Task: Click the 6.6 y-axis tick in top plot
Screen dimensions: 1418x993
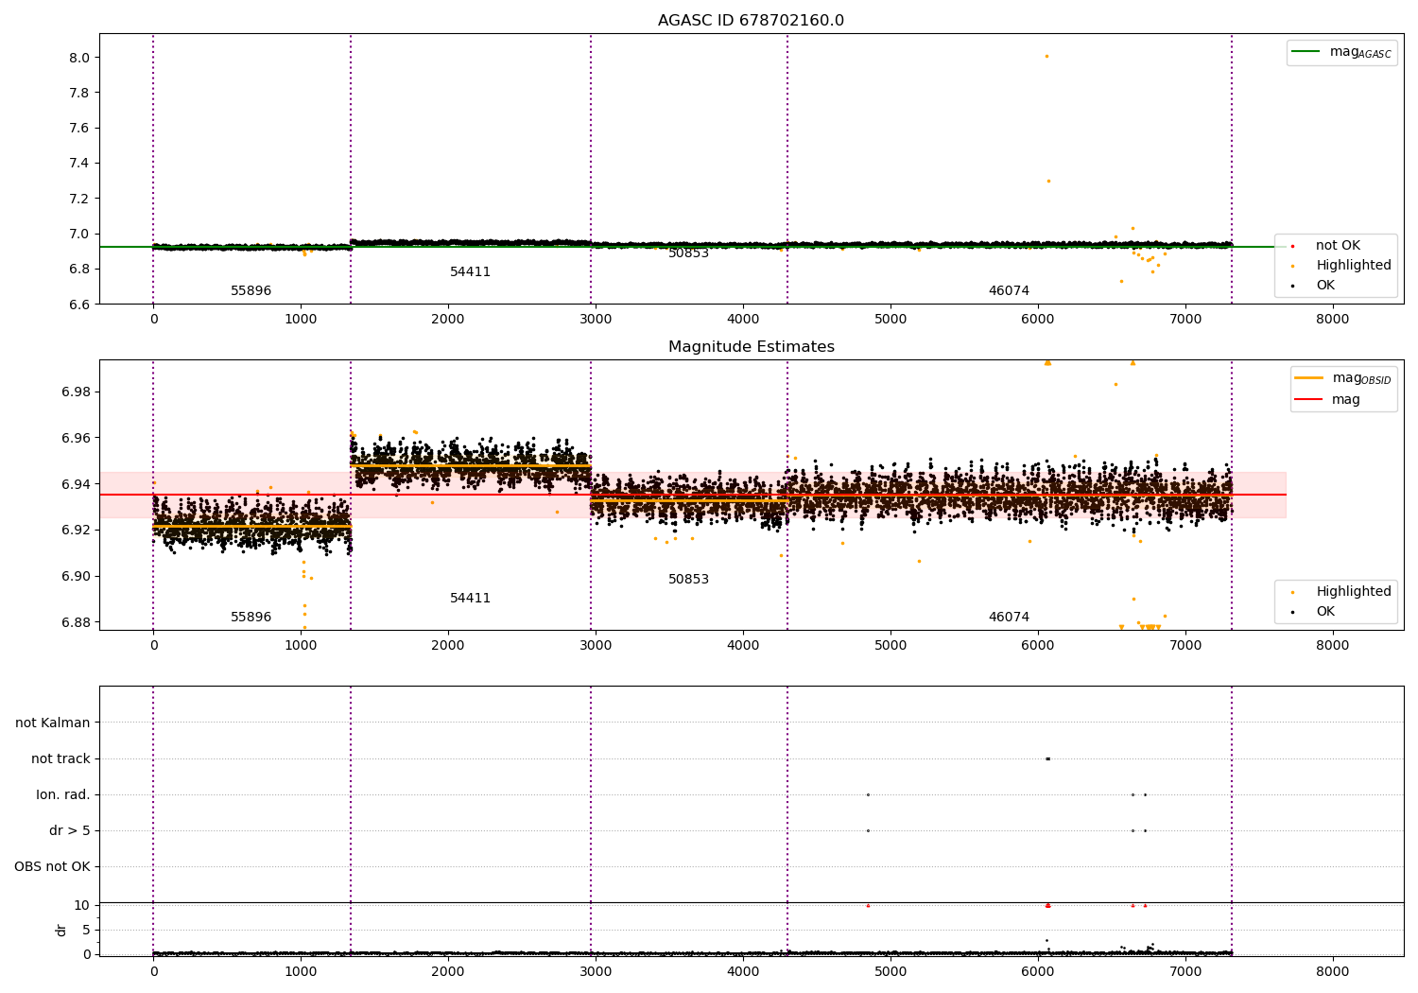Action: (x=78, y=305)
